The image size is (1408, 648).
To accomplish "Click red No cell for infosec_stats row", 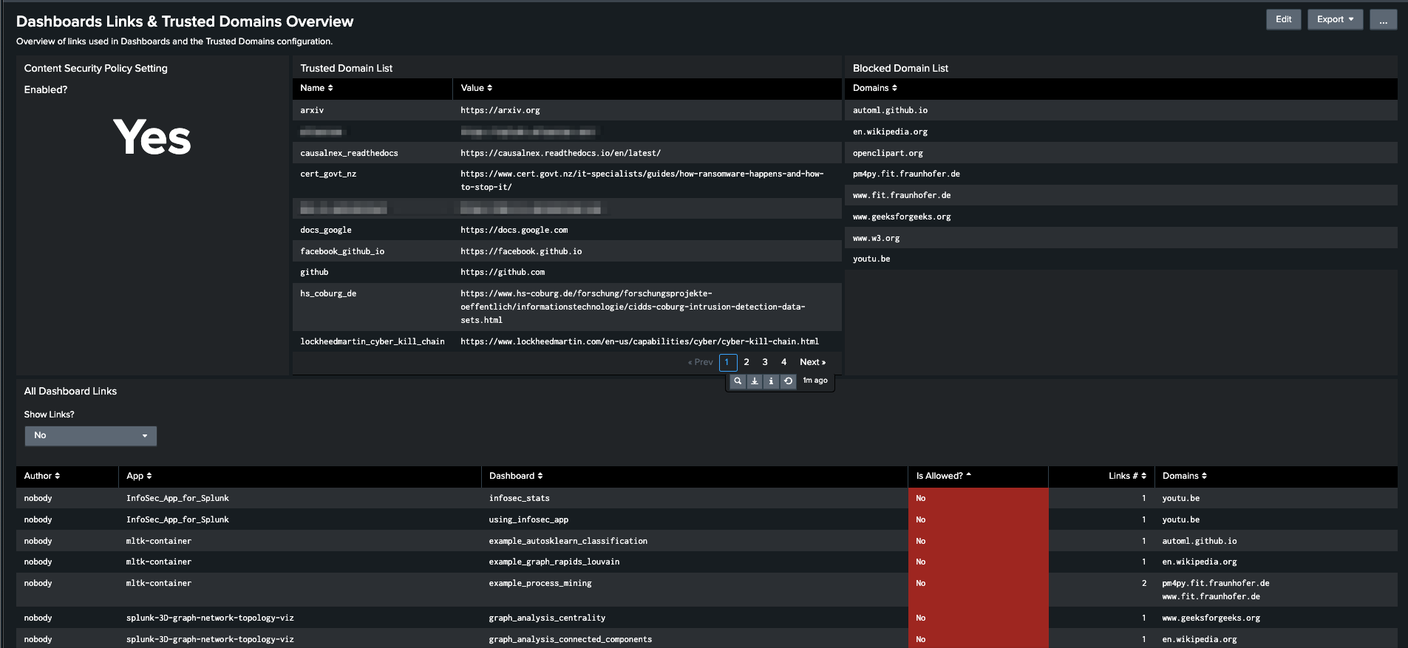I will (978, 498).
